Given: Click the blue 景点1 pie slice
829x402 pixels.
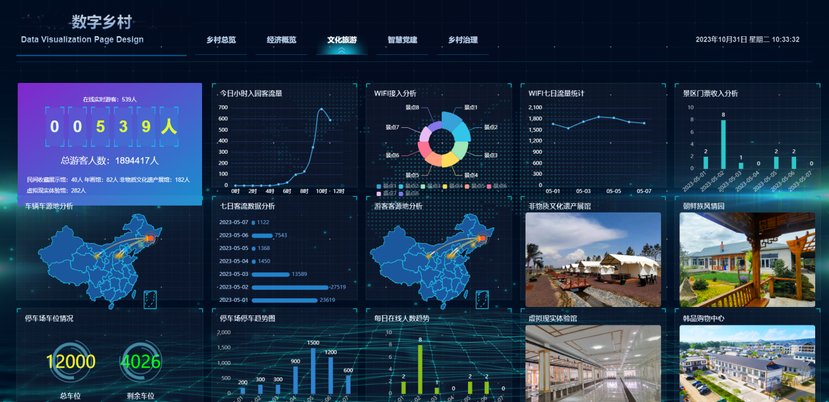Looking at the screenshot, I should [453, 120].
